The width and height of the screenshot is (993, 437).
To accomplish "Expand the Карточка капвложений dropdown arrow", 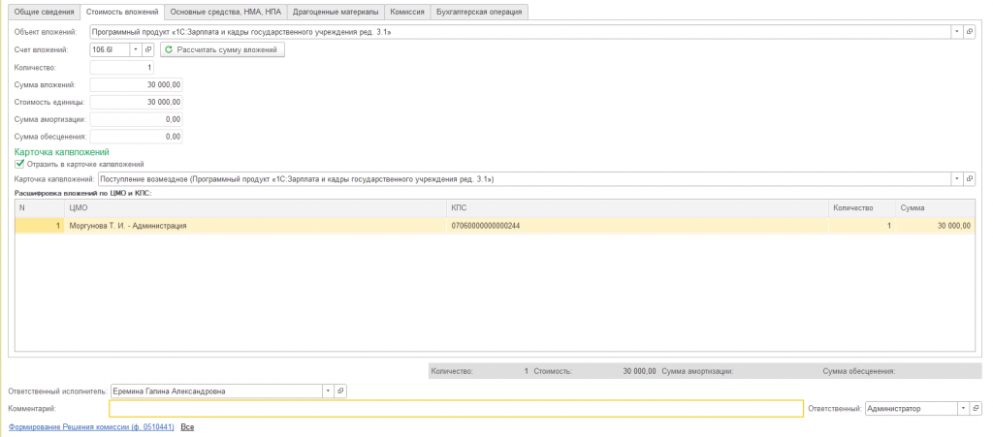I will point(957,179).
